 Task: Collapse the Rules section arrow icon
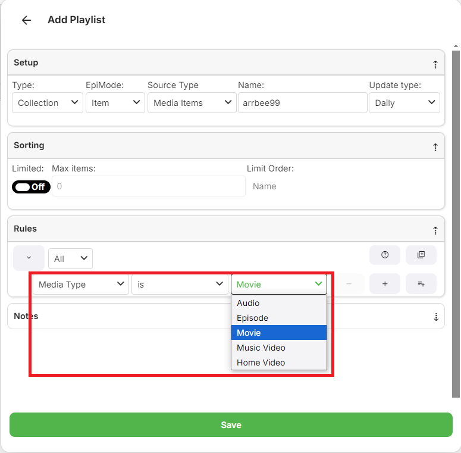click(435, 230)
